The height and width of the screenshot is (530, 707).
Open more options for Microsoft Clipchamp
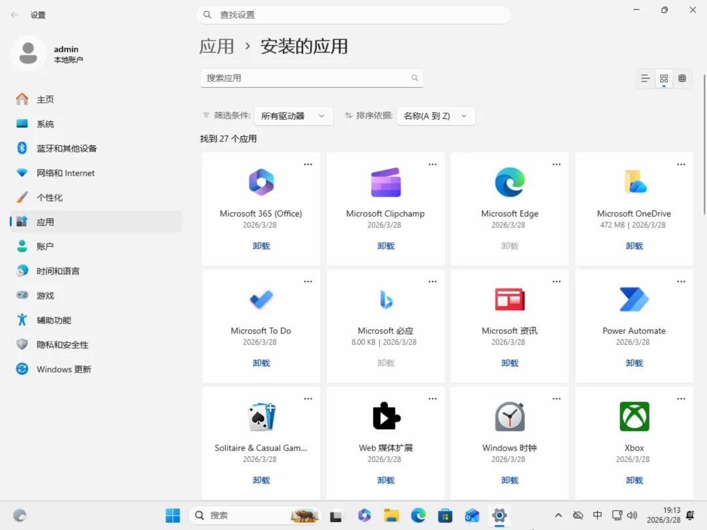[x=433, y=164]
